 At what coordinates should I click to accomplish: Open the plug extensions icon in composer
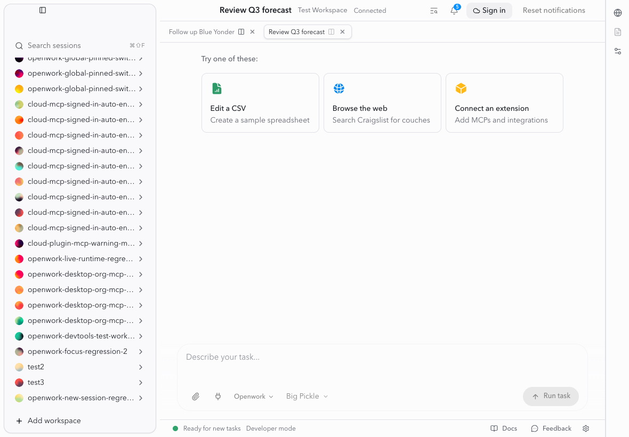pyautogui.click(x=218, y=396)
